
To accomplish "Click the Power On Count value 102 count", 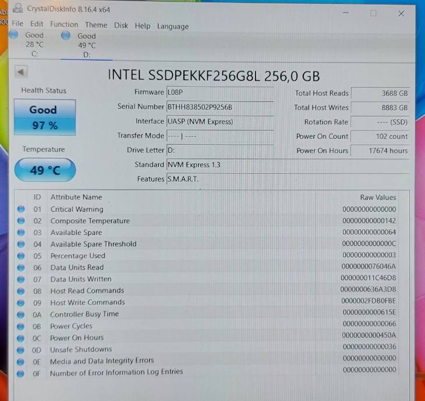I will [380, 137].
